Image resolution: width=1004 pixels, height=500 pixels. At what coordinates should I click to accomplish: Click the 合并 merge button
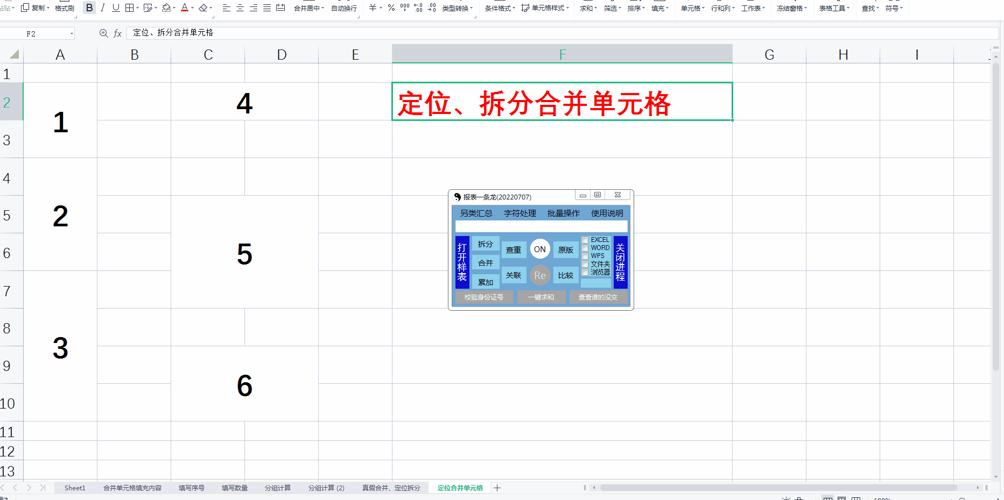click(486, 262)
